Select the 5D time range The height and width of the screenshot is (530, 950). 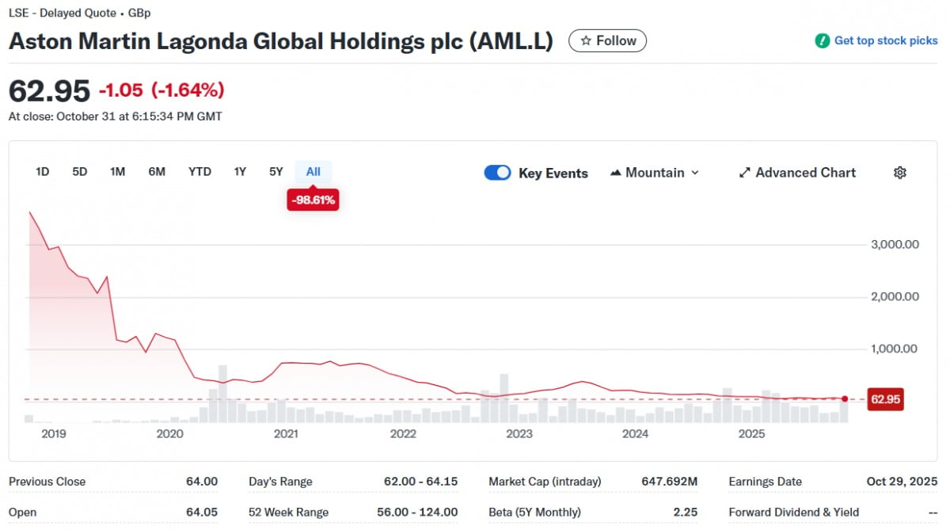(80, 171)
